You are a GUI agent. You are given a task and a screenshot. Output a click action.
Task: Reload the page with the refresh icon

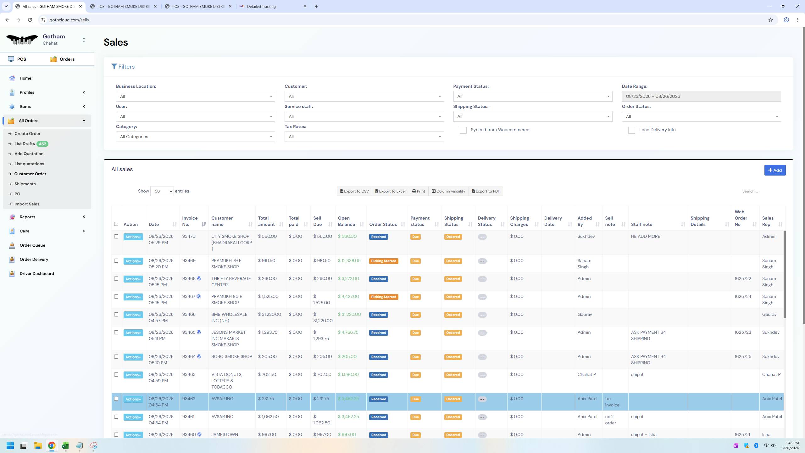(30, 20)
